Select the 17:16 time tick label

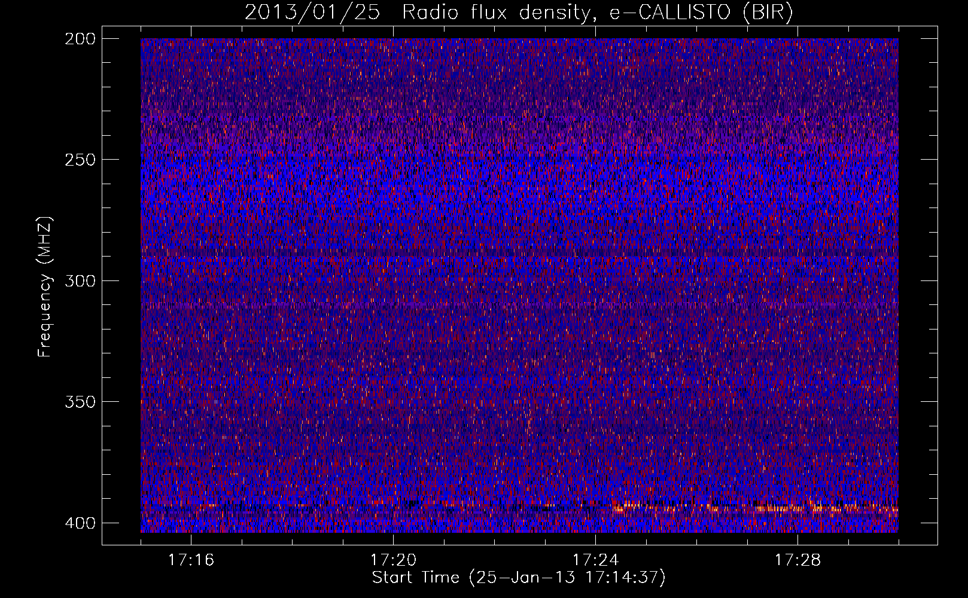(x=191, y=560)
